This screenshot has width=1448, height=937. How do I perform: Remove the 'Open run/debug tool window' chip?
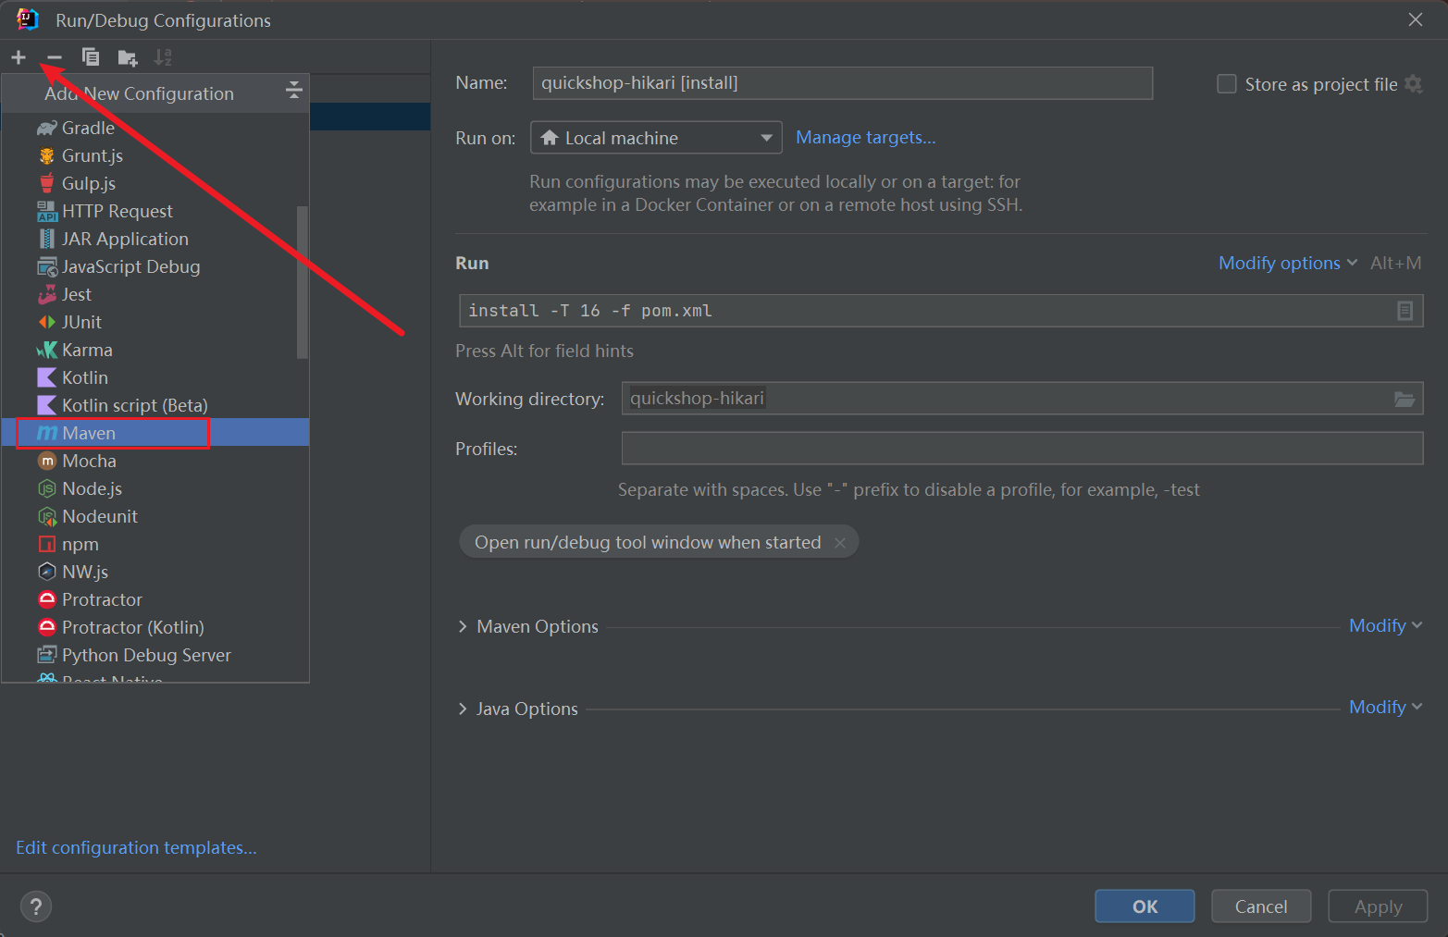(840, 543)
